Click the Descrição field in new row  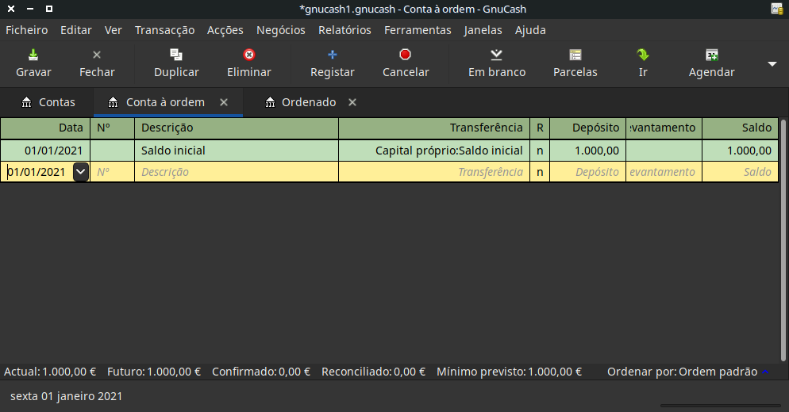(x=236, y=172)
